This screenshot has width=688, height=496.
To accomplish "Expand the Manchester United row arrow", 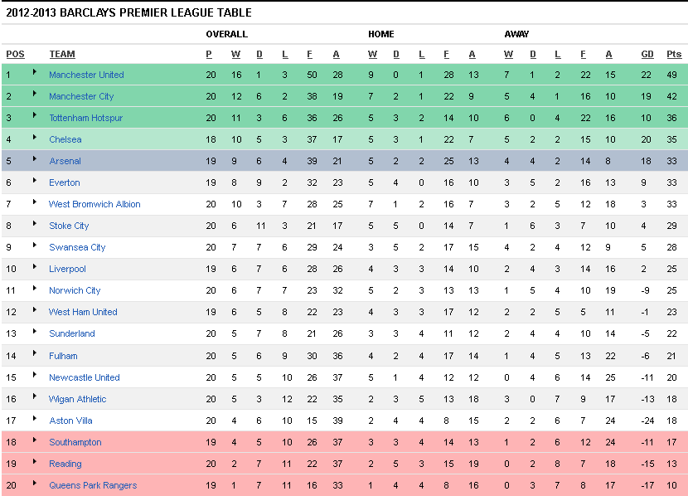I will [35, 71].
